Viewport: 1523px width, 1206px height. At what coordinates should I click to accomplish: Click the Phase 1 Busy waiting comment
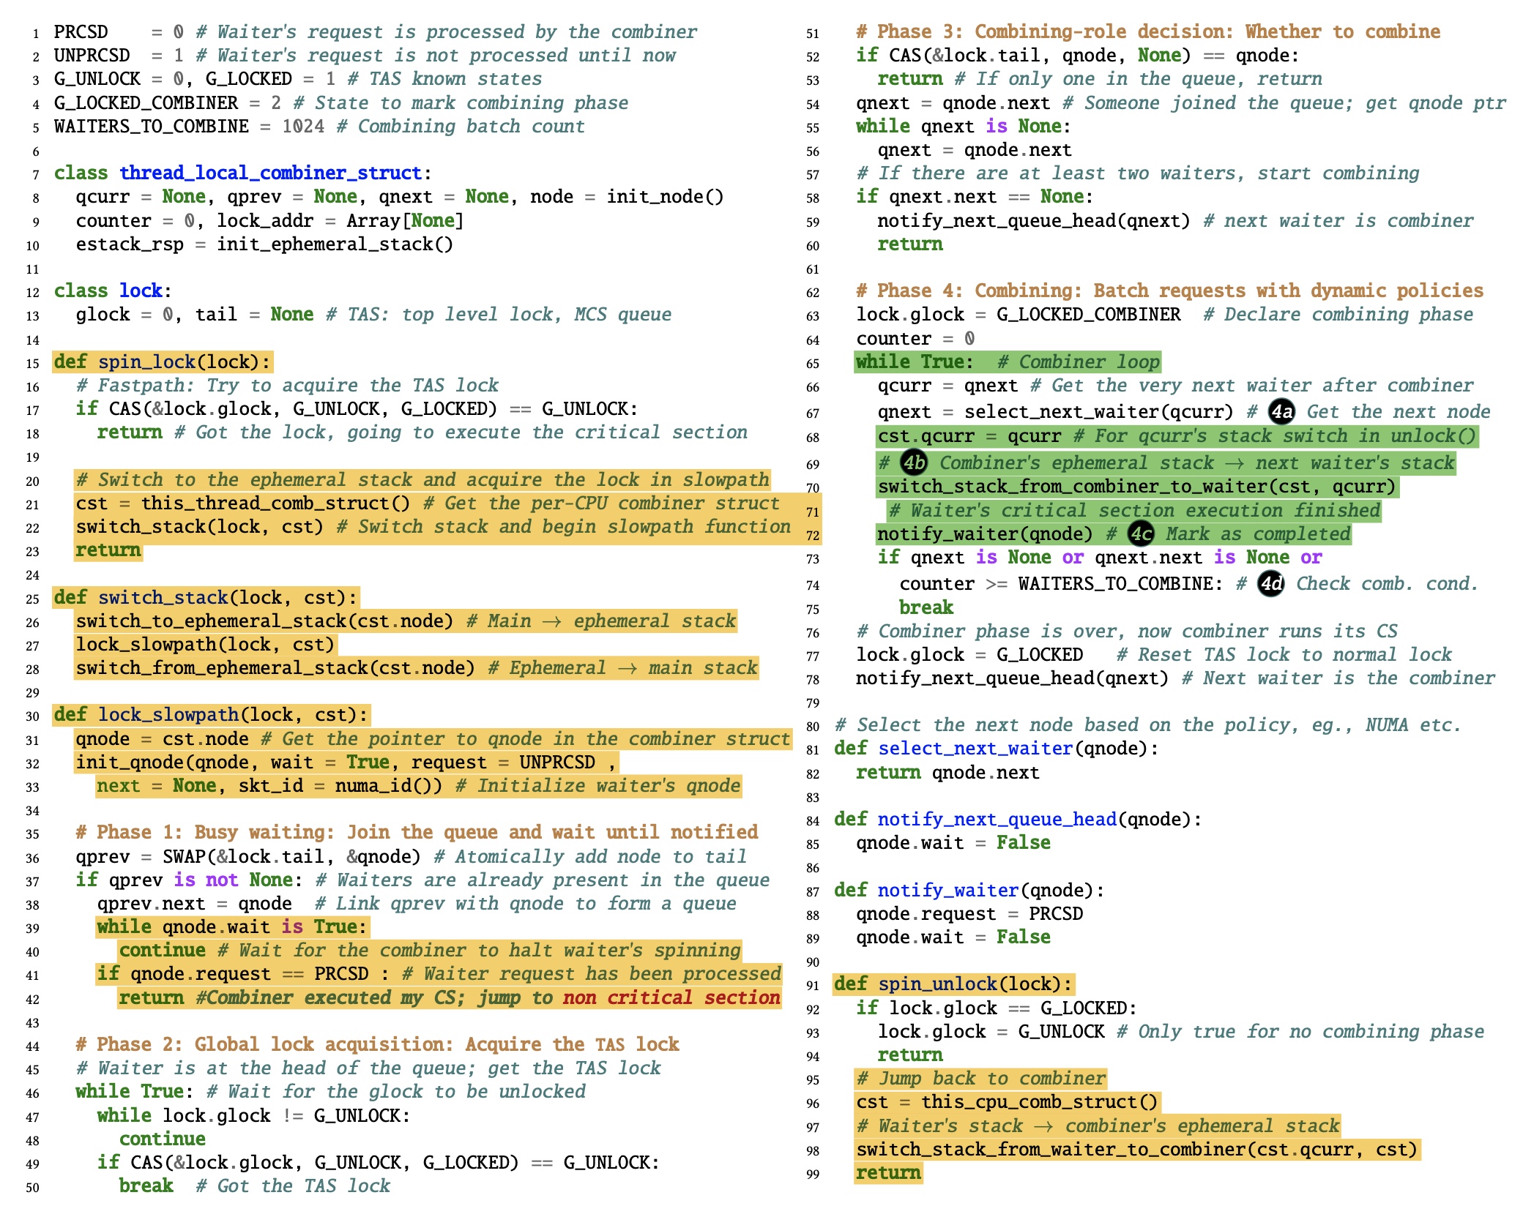417,832
